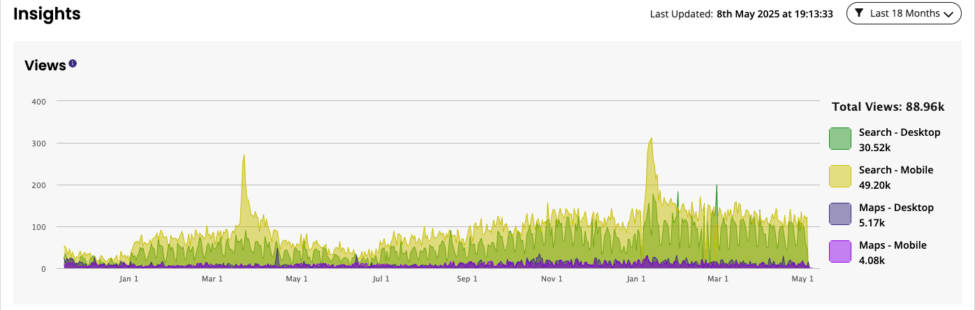Screen dimensions: 975x310
Task: Click the chevron arrow on date filter
Action: (948, 14)
